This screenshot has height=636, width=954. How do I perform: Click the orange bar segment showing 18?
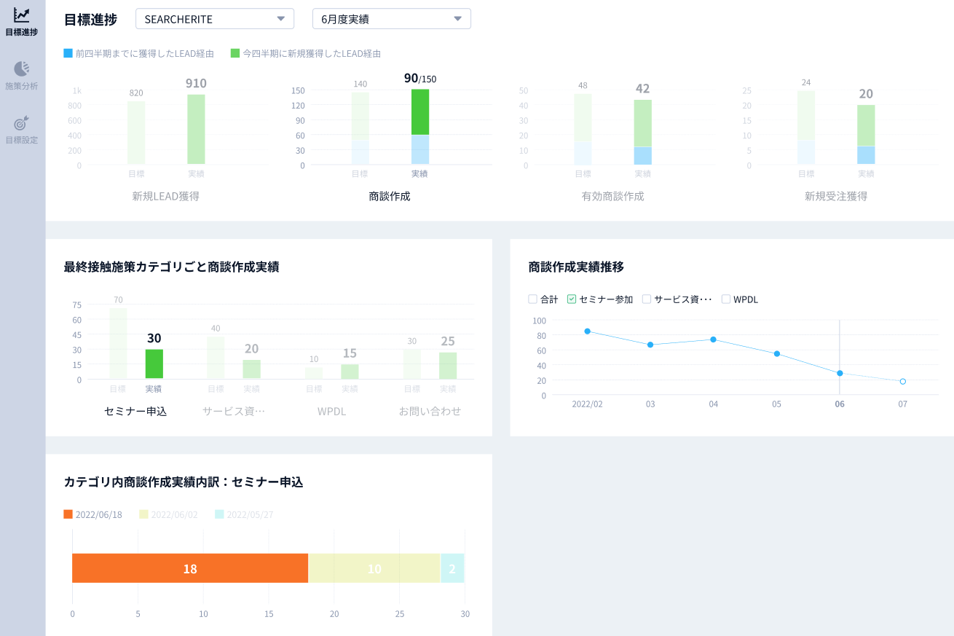pyautogui.click(x=190, y=568)
